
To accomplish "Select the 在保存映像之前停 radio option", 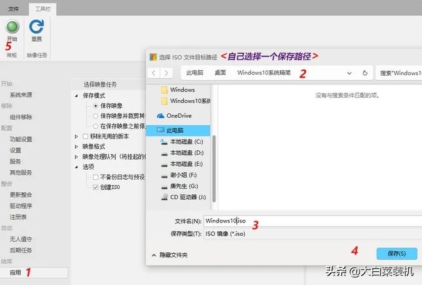I will (x=96, y=127).
